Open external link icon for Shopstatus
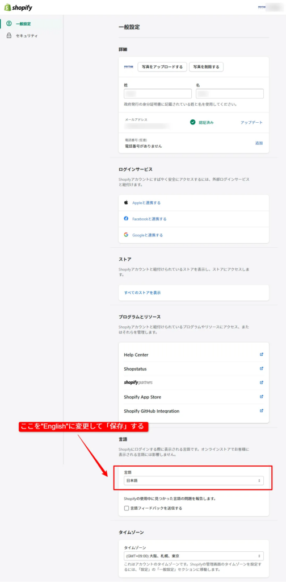 tap(262, 368)
